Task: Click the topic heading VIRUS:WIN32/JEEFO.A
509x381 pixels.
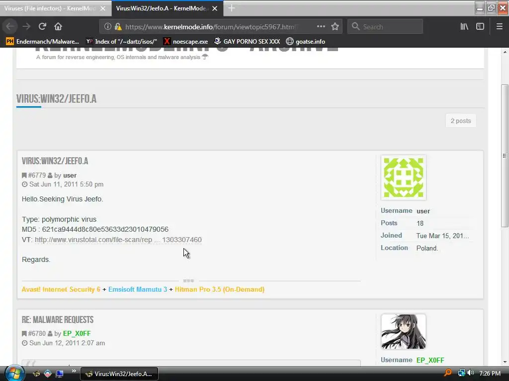Action: pos(56,99)
